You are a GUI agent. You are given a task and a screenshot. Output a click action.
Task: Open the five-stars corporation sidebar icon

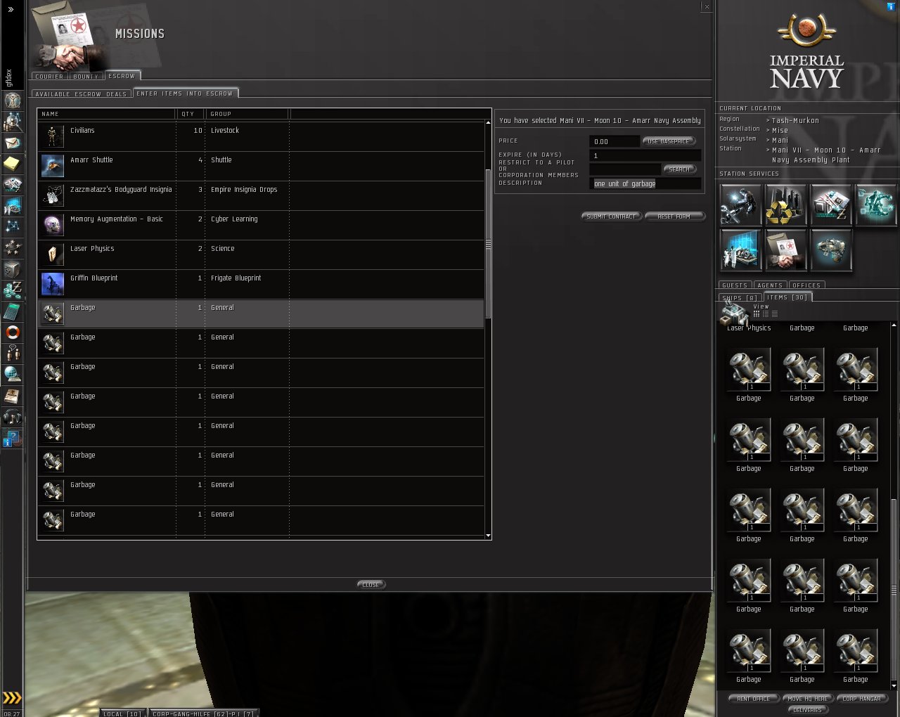click(x=12, y=247)
